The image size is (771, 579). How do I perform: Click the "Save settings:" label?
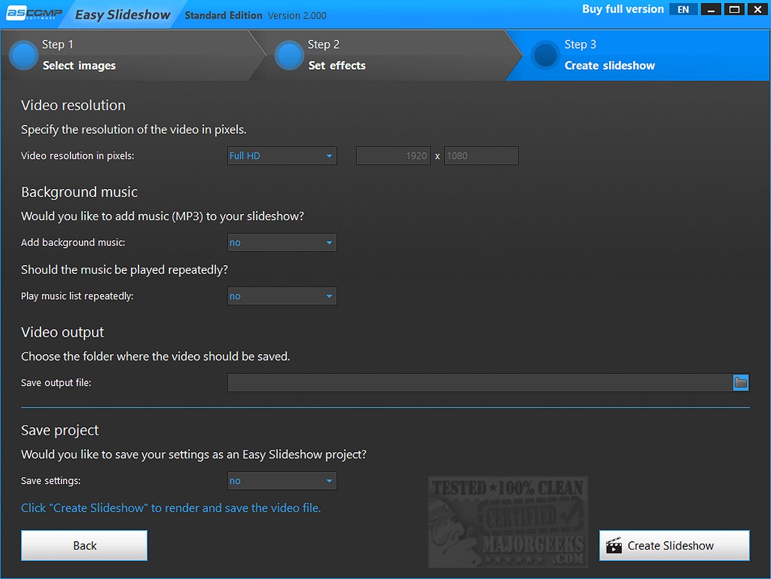[x=51, y=481]
